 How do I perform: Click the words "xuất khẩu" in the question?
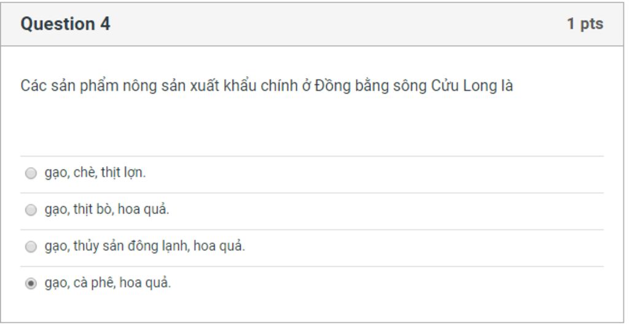coord(223,86)
